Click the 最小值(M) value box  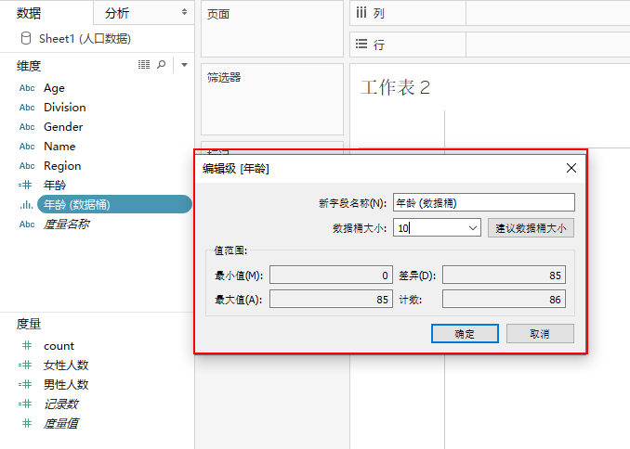click(x=331, y=275)
